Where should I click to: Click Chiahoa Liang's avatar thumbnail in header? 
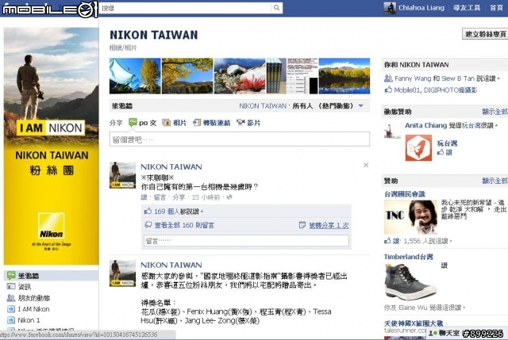point(390,8)
